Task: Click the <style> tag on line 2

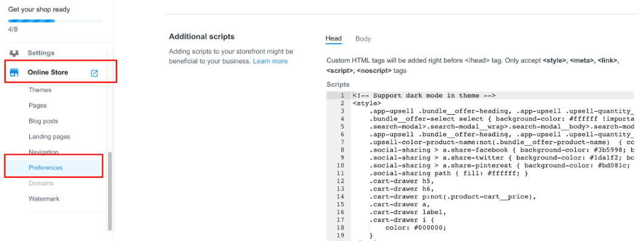Action: (x=367, y=103)
